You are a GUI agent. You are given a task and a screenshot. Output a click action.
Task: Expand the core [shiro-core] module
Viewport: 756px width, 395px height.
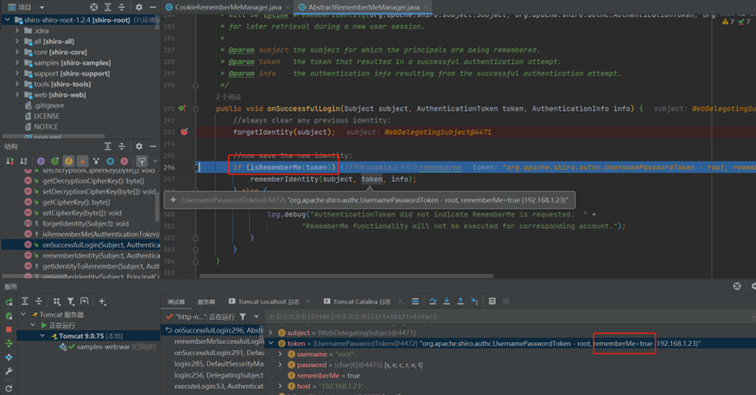coord(17,52)
